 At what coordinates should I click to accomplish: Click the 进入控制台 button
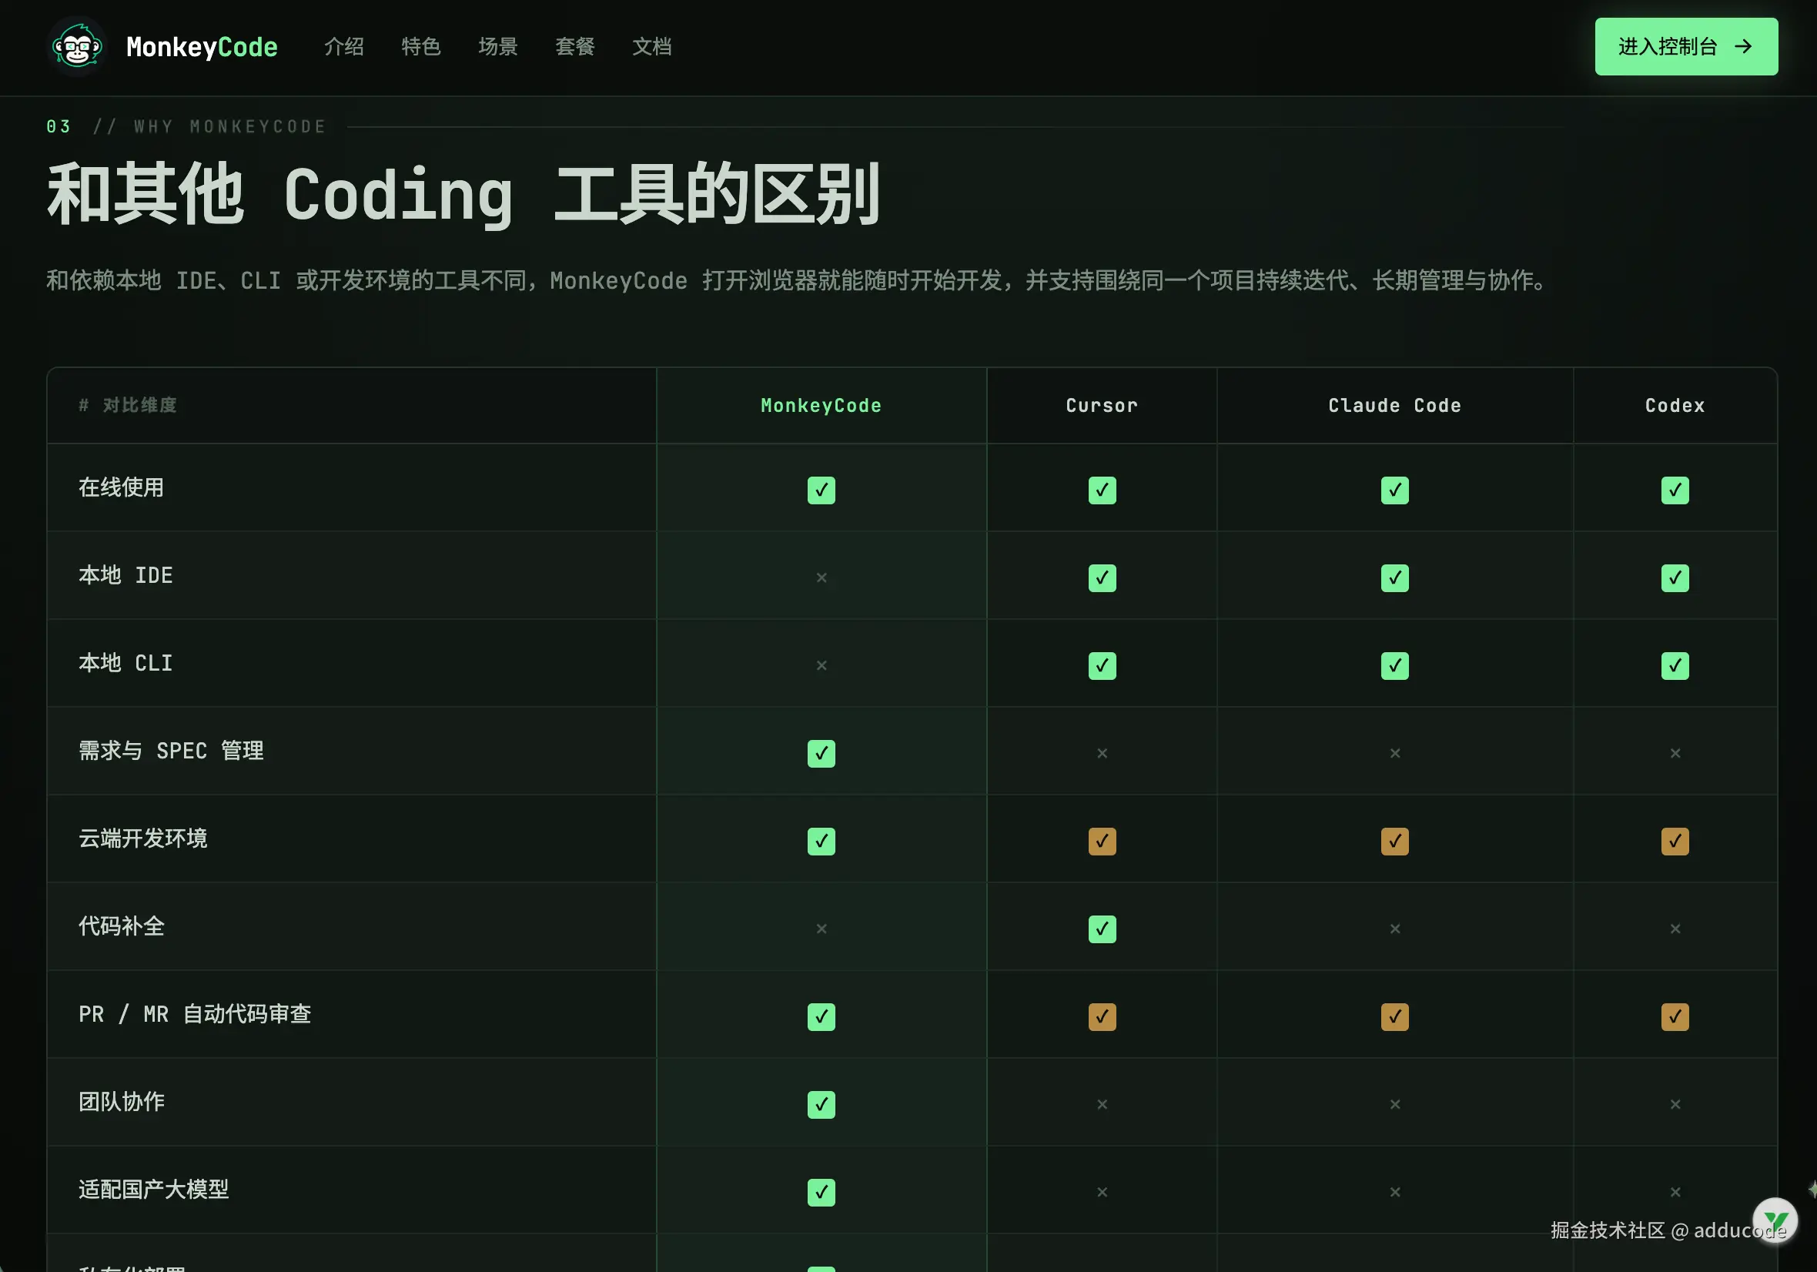pyautogui.click(x=1685, y=47)
